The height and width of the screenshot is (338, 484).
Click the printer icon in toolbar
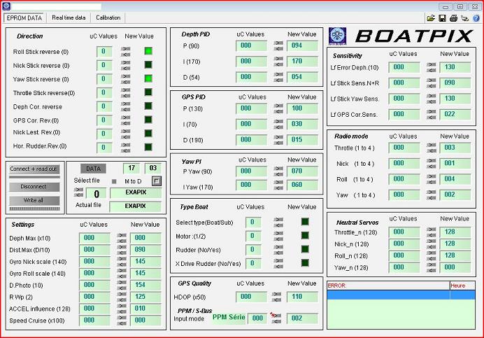click(453, 17)
